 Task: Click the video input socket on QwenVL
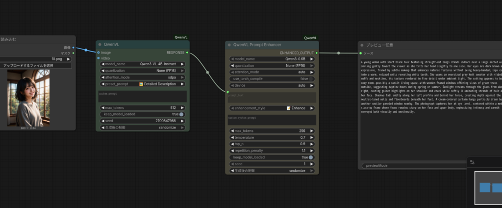coord(99,58)
